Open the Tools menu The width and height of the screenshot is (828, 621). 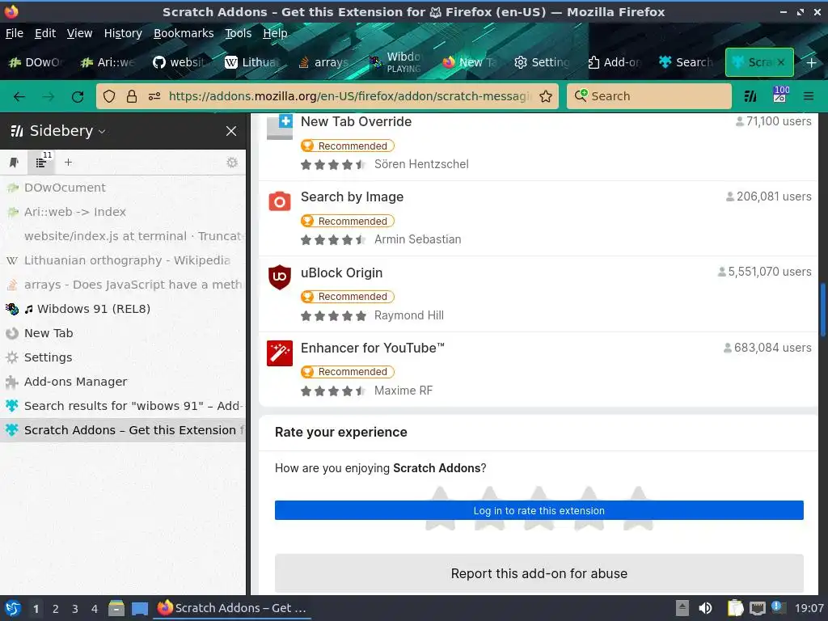239,33
